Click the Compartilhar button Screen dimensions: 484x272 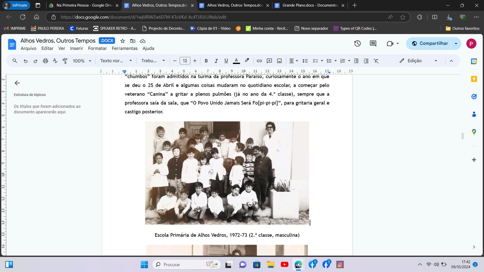429,43
